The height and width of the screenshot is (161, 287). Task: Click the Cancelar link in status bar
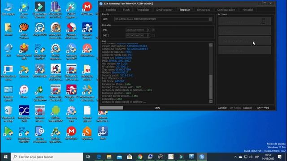click(222, 108)
